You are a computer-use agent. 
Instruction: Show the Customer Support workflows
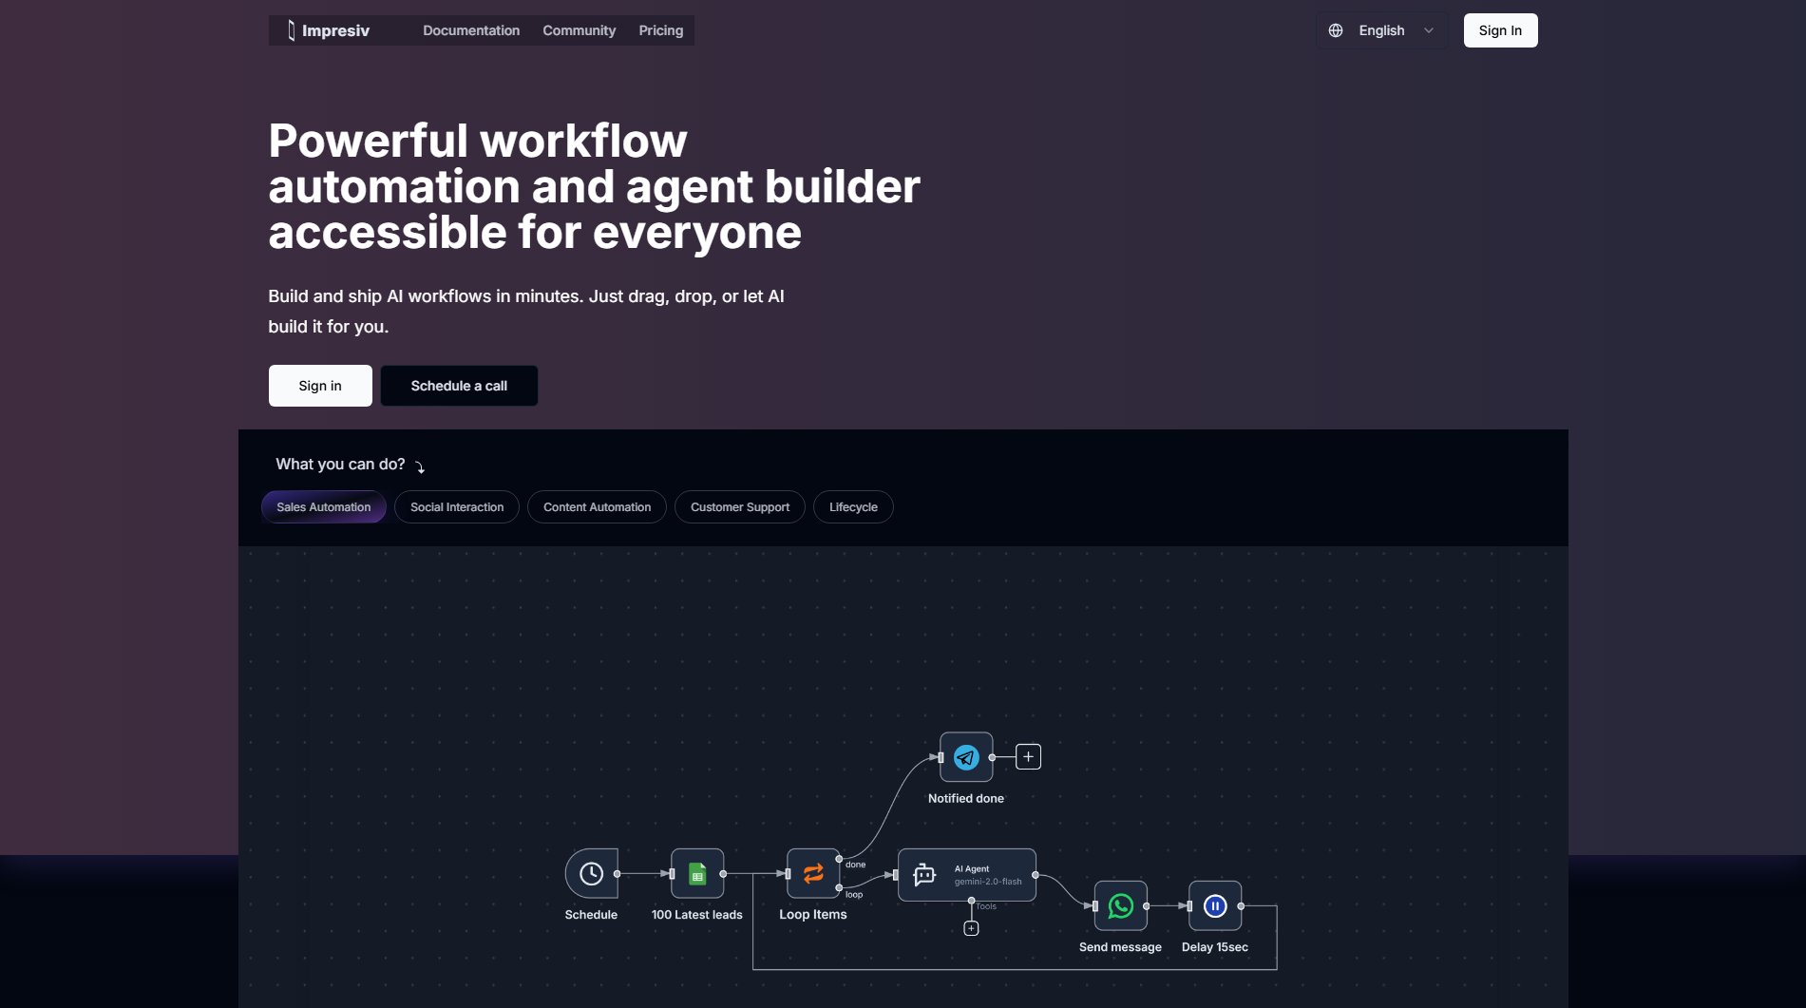pyautogui.click(x=740, y=507)
